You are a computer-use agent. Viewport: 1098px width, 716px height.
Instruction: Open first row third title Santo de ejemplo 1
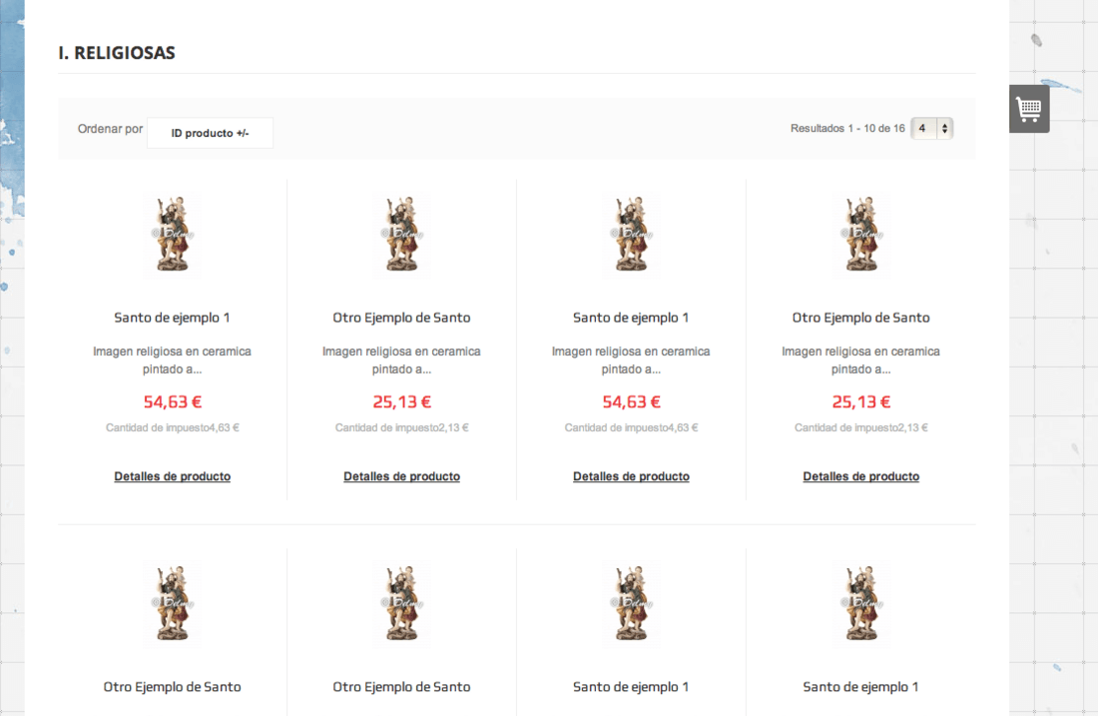pyautogui.click(x=631, y=318)
